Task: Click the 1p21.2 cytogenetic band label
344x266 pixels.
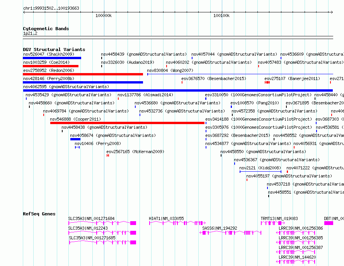Action: [30, 33]
